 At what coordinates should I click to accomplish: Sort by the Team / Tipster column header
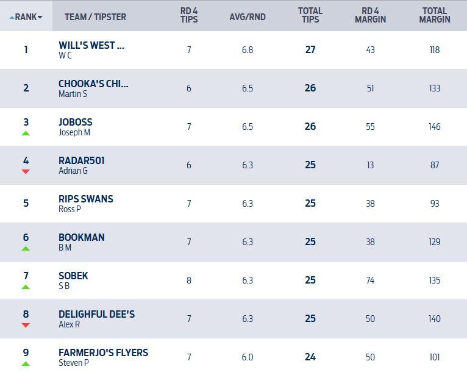coord(95,17)
